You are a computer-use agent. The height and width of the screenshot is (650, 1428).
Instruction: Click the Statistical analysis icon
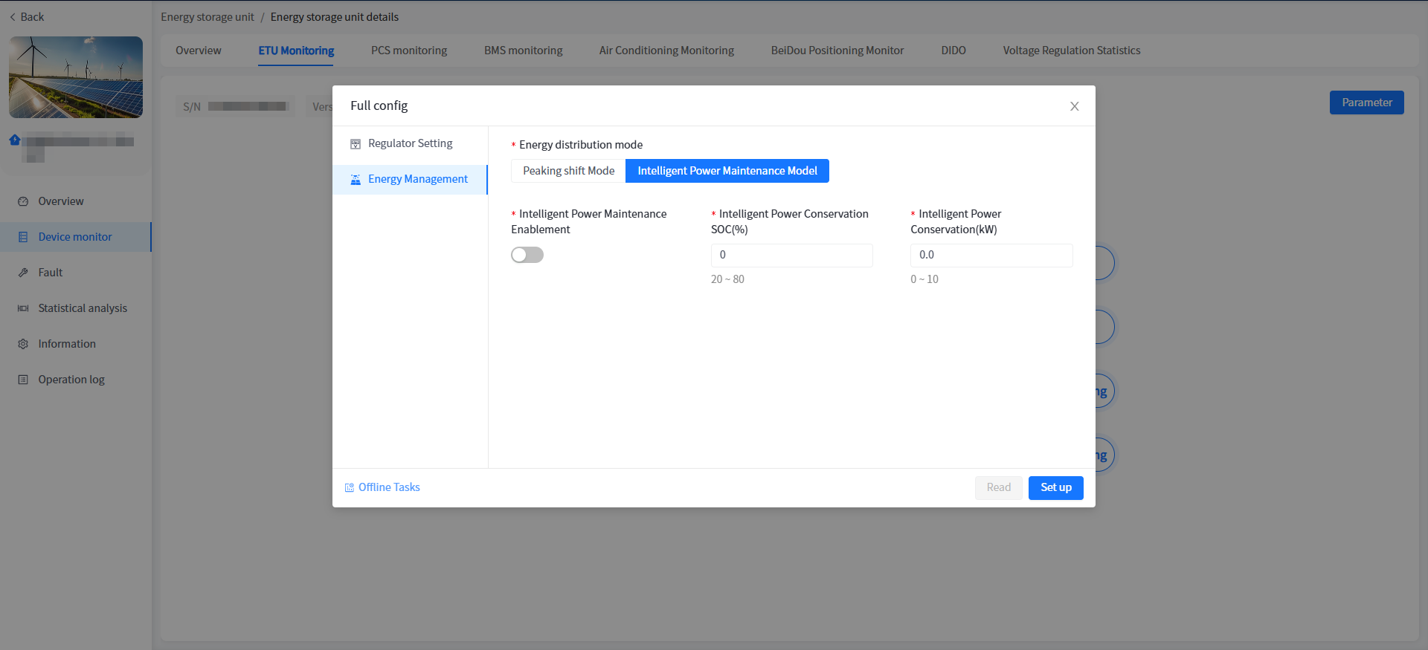click(23, 308)
